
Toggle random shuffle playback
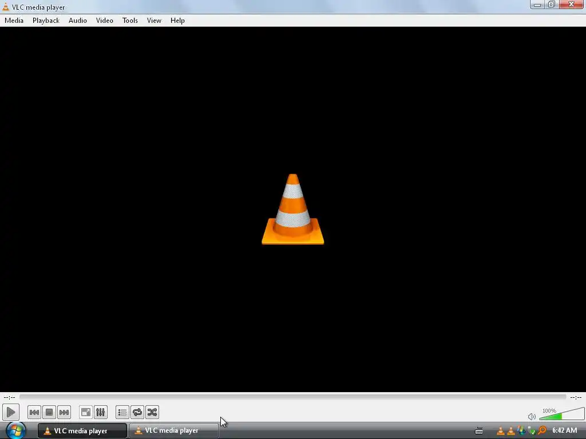point(152,413)
